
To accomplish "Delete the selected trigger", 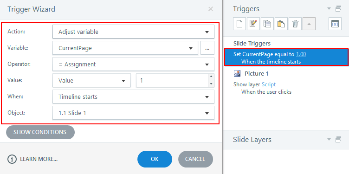I will coord(295,24).
